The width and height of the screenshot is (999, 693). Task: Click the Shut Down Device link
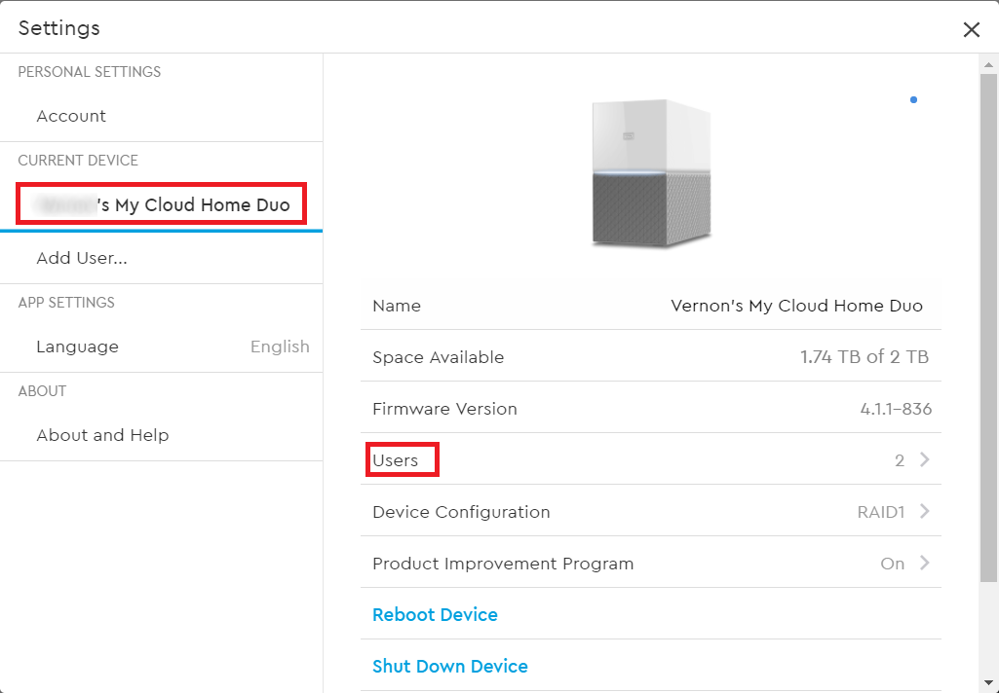coord(450,667)
